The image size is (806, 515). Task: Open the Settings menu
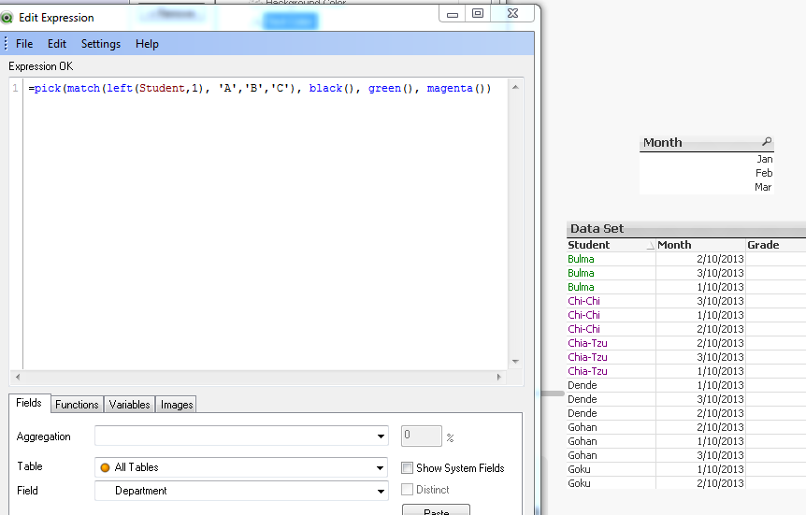pos(100,44)
